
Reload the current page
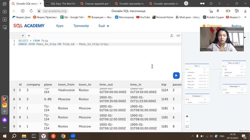click(x=31, y=11)
